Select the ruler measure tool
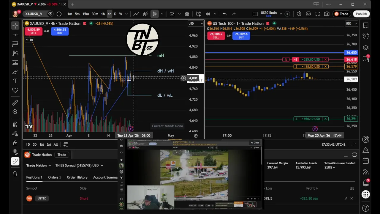Image resolution: width=380 pixels, height=214 pixels. (15, 103)
